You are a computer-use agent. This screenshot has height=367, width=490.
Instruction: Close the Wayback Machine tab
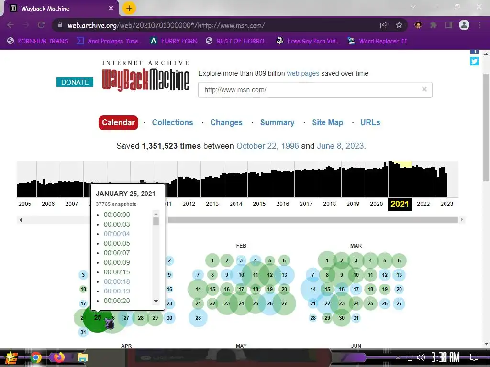pos(111,9)
